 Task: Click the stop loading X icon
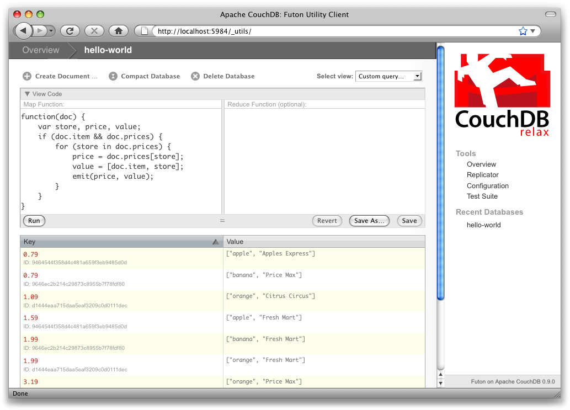(x=94, y=31)
